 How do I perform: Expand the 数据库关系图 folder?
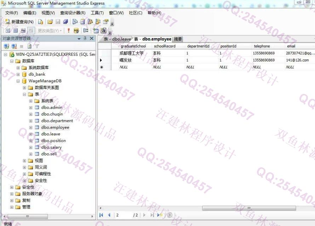point(24,88)
